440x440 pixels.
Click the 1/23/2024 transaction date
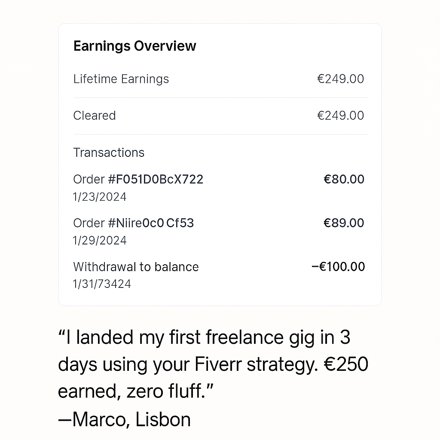pyautogui.click(x=100, y=197)
